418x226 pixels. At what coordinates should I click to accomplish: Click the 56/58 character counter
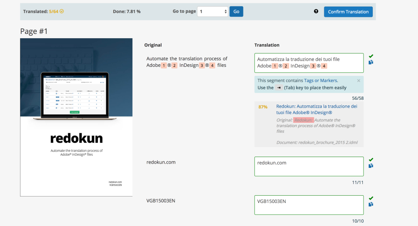(x=358, y=98)
